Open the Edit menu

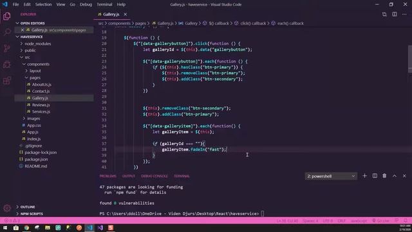27,5
